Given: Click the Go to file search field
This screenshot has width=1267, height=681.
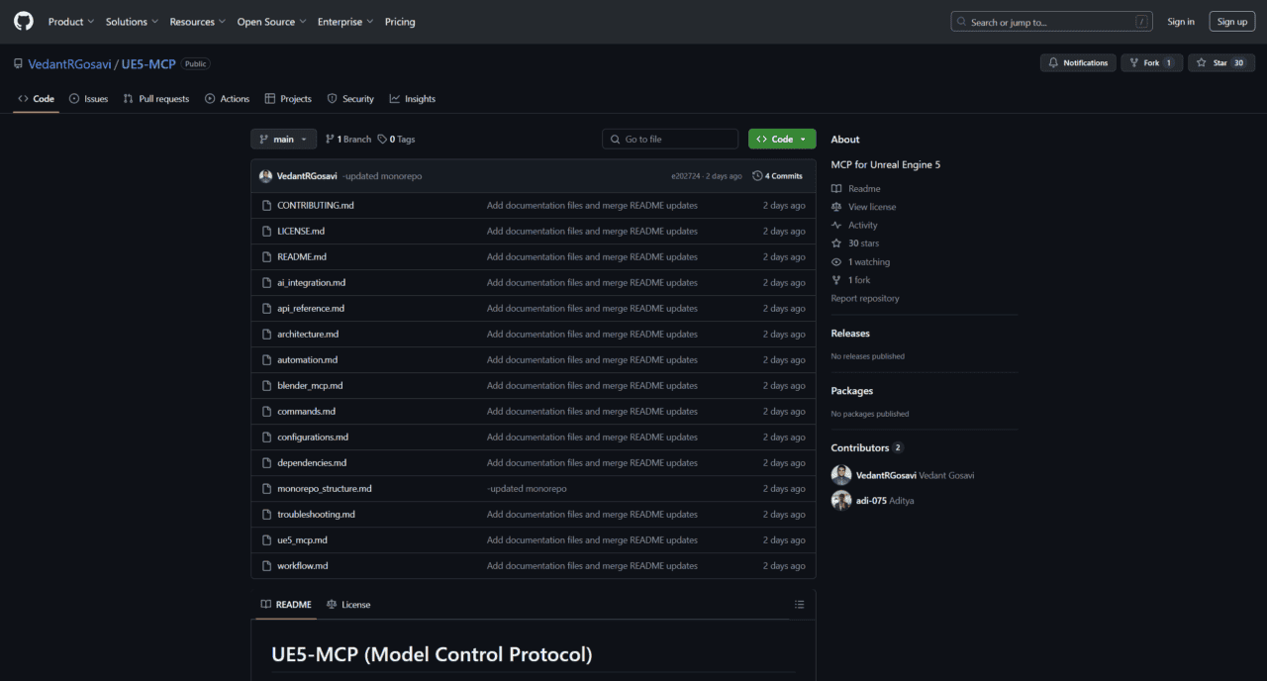Looking at the screenshot, I should pos(670,140).
